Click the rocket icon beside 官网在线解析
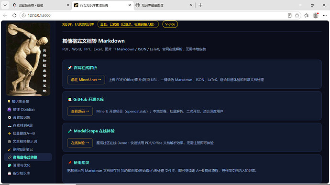The image size is (330, 185). [x=70, y=68]
